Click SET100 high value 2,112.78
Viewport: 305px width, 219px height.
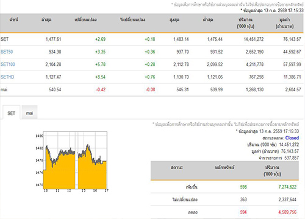coord(181,64)
